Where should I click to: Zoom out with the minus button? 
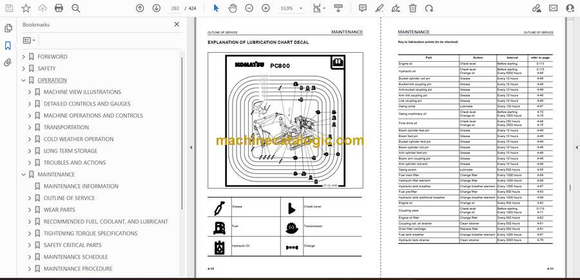point(249,8)
